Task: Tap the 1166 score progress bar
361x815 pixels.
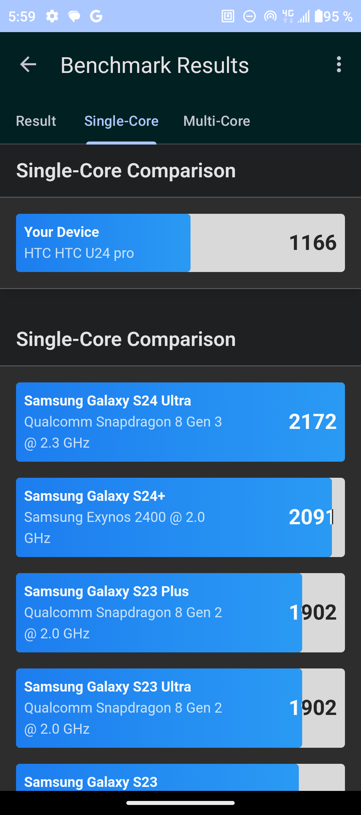Action: [267, 242]
